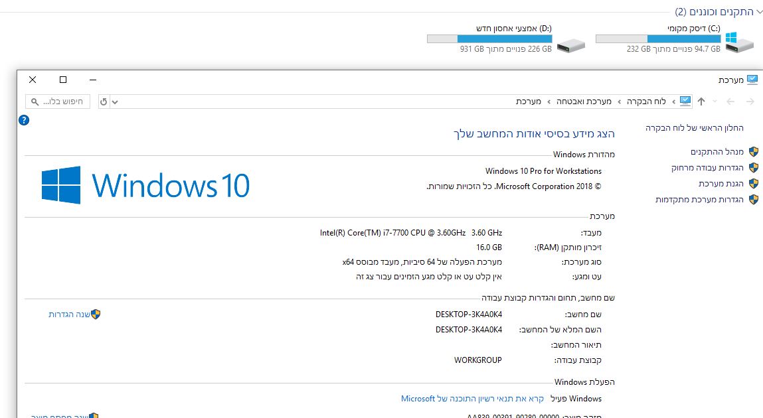Collapse the "התקנים וכוננים (2)" group chevron
The image size is (763, 418).
(x=758, y=12)
